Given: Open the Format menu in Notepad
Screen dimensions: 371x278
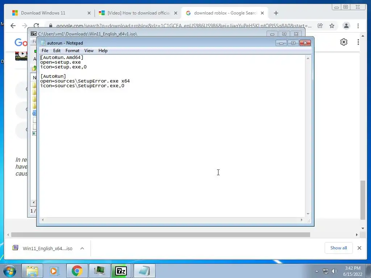Looking at the screenshot, I should coord(72,51).
